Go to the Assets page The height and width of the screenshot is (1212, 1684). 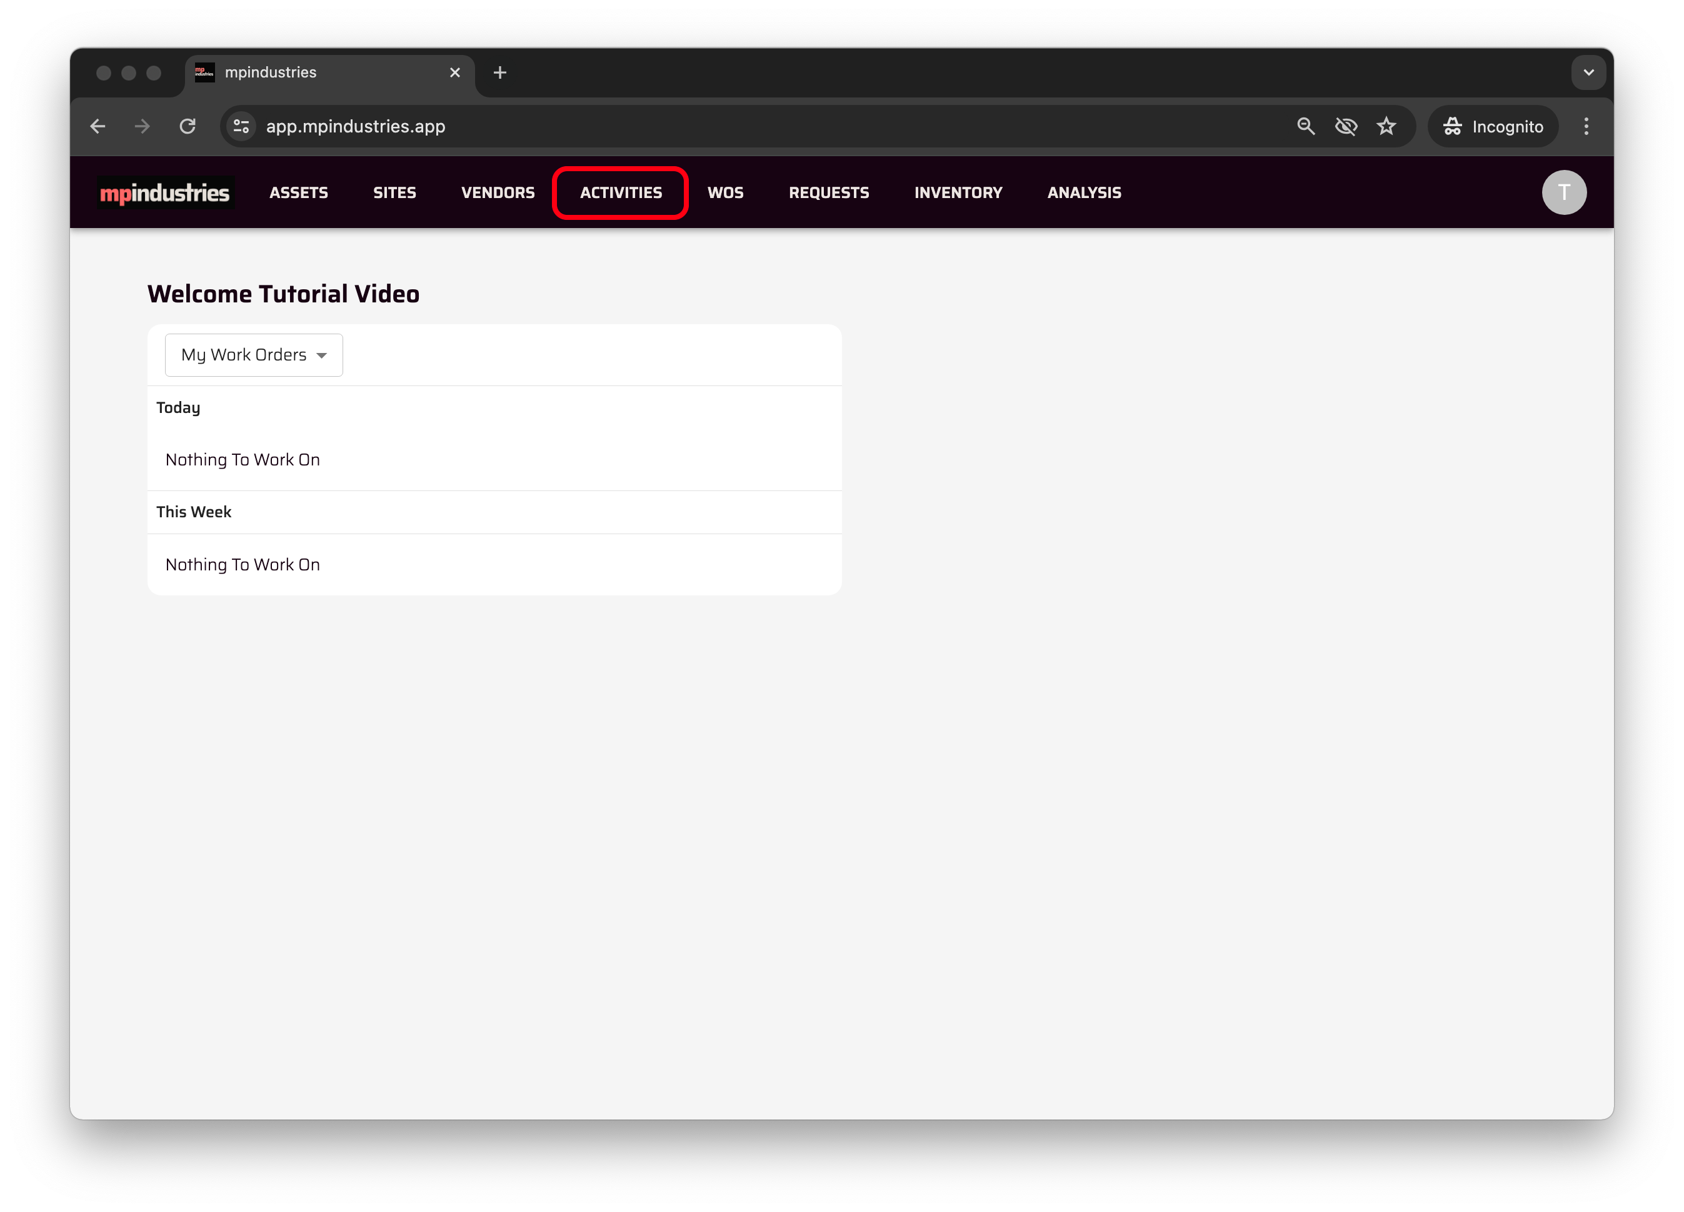(299, 193)
